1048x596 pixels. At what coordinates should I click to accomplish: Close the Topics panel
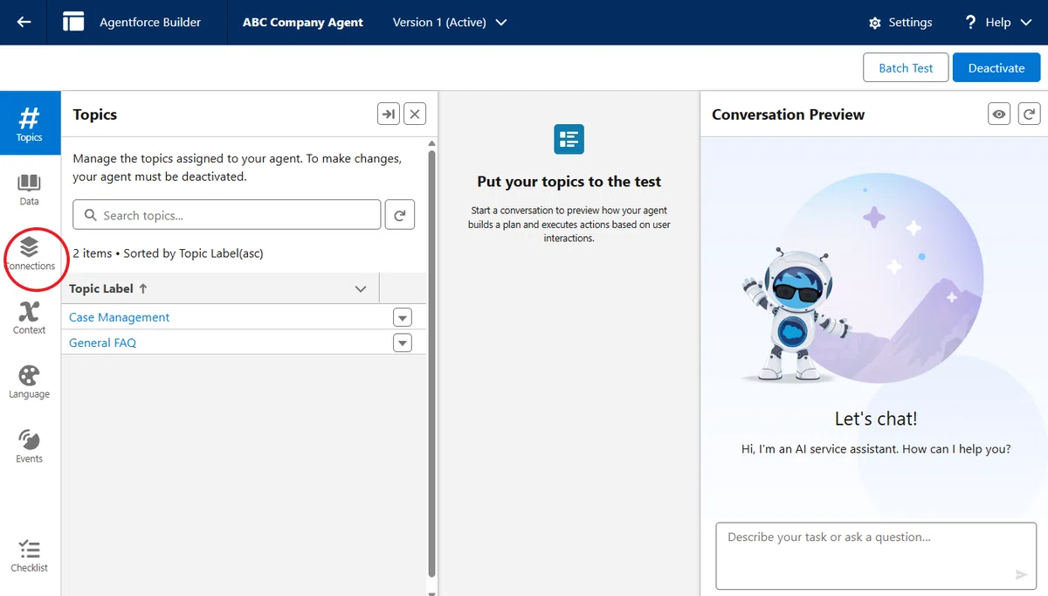pyautogui.click(x=415, y=114)
